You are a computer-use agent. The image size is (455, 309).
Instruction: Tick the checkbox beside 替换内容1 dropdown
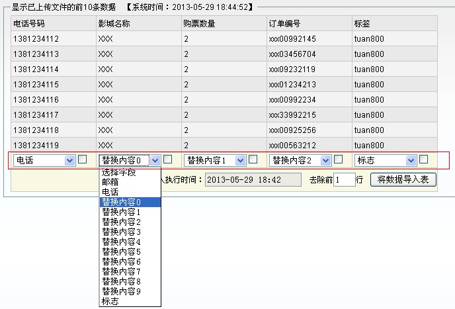click(253, 159)
